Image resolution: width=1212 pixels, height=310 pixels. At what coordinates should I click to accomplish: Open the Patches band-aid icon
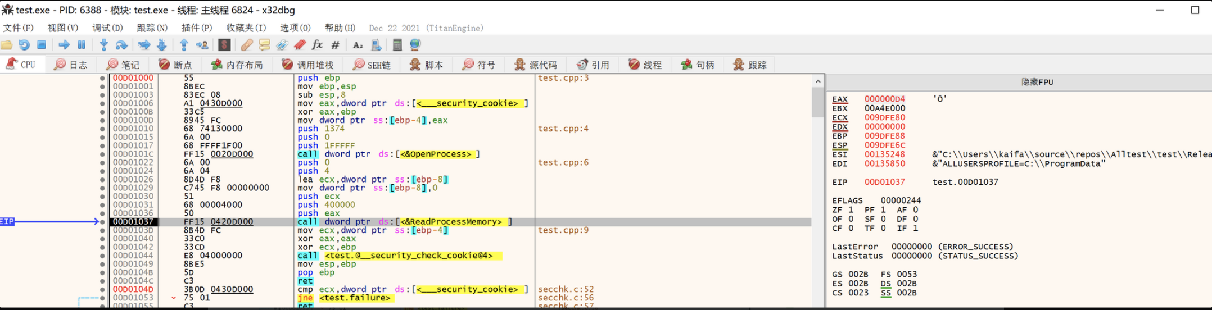[x=246, y=45]
